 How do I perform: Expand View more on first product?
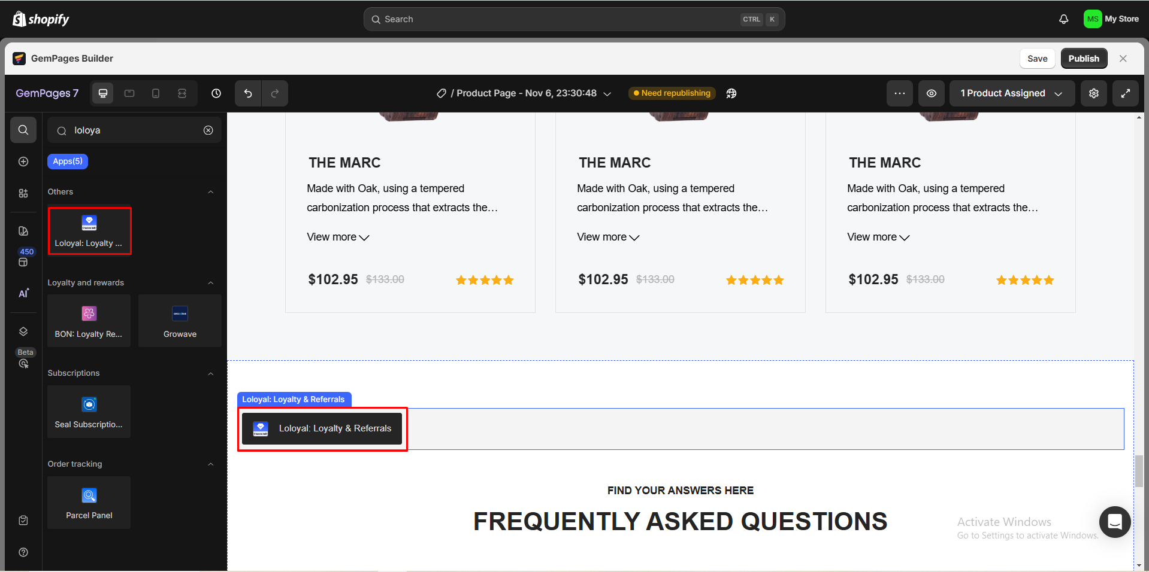click(338, 237)
